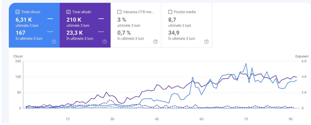
Task: Uncheck the Total afișări checkbox
Action: click(68, 12)
